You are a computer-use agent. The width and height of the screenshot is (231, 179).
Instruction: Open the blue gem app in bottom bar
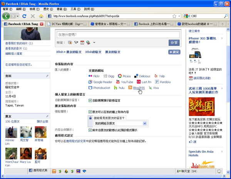84,171
